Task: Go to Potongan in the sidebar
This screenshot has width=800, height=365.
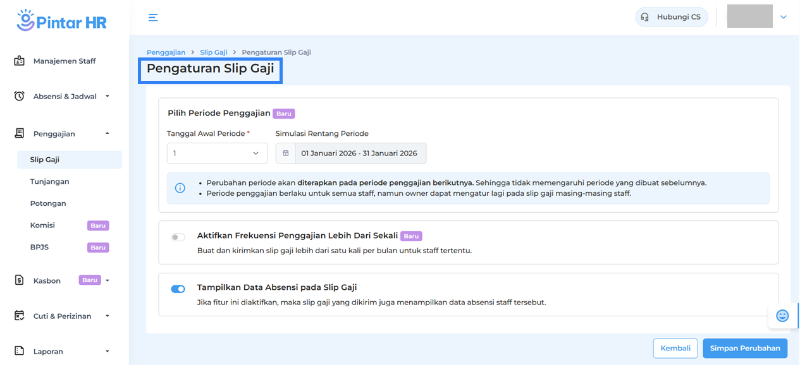Action: pyautogui.click(x=48, y=203)
